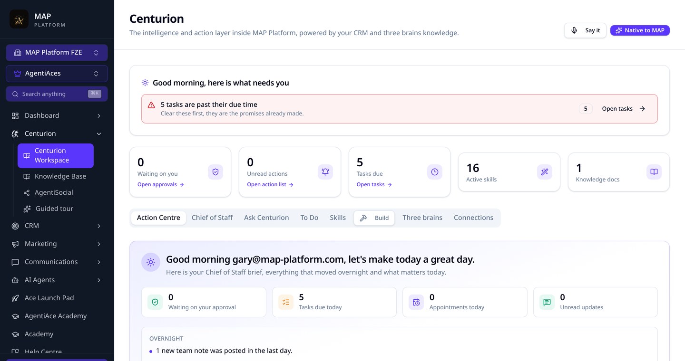
Task: Open Ace Launch Pad in the sidebar
Action: click(x=57, y=298)
